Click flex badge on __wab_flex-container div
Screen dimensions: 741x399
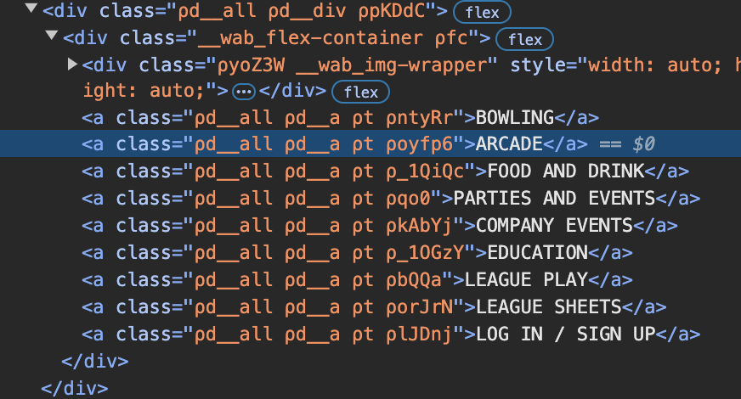click(524, 39)
